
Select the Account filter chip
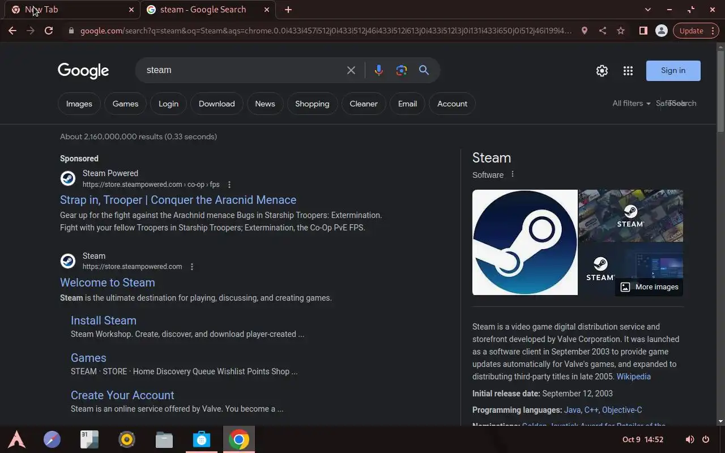tap(452, 104)
